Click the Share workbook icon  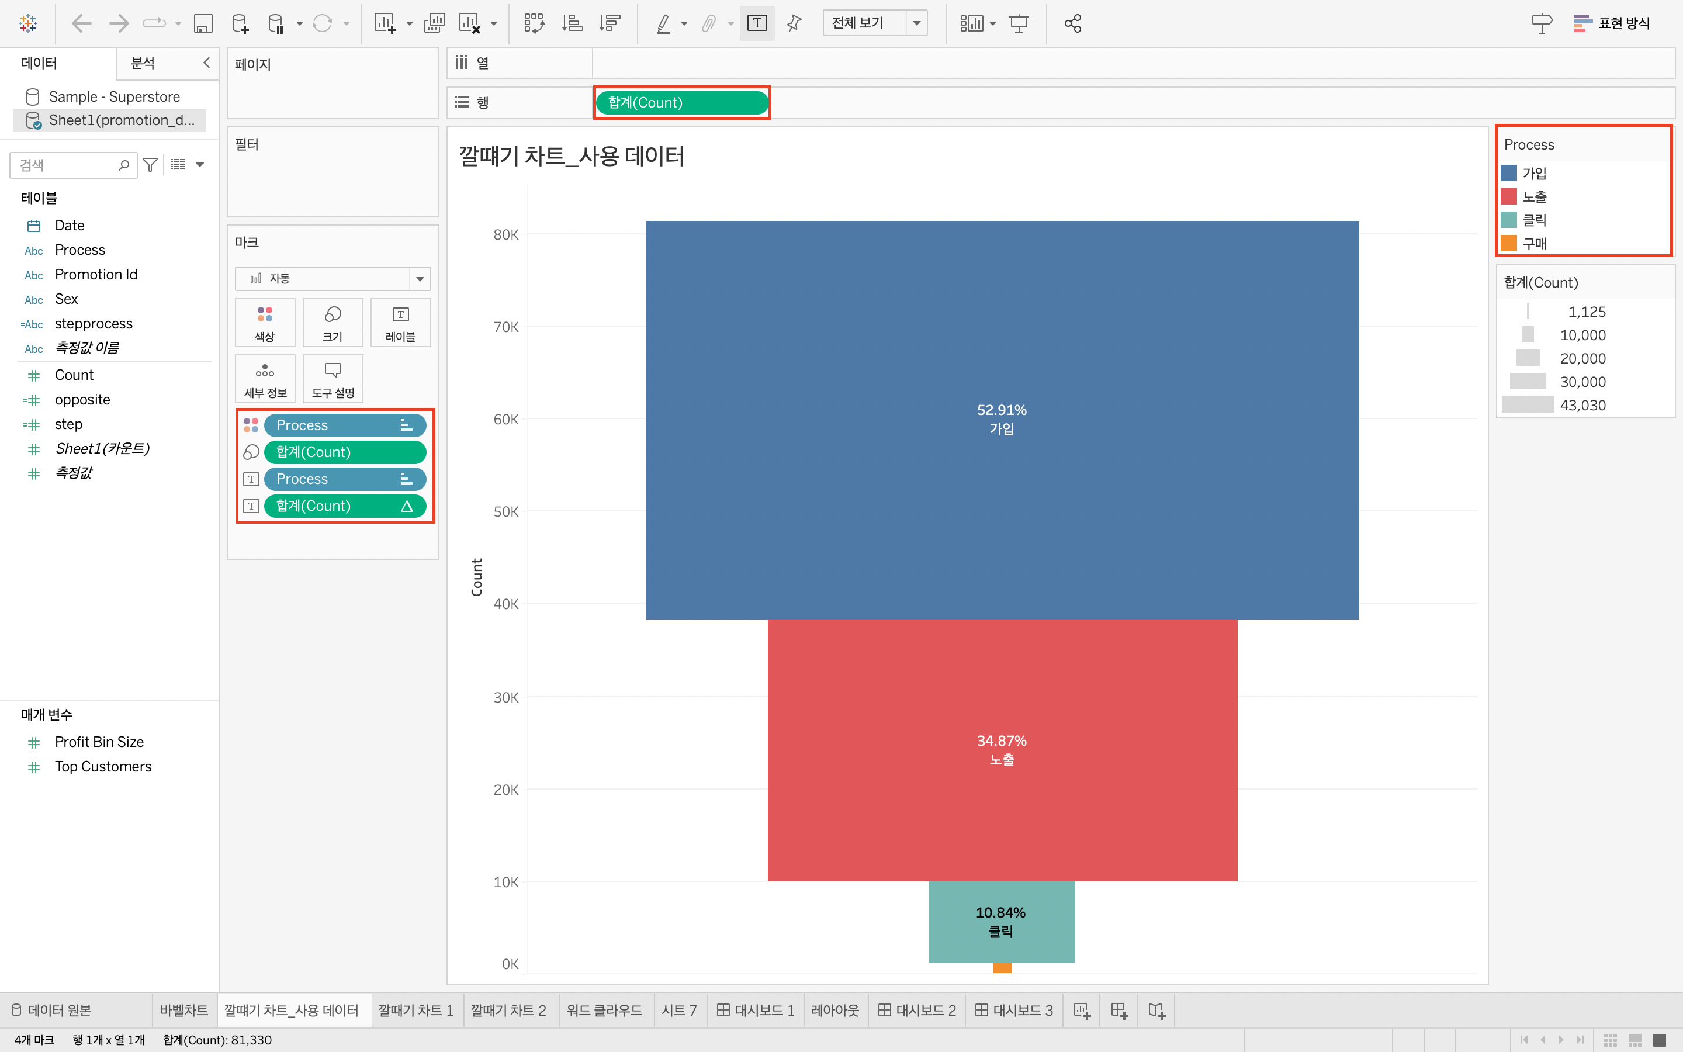tap(1072, 23)
